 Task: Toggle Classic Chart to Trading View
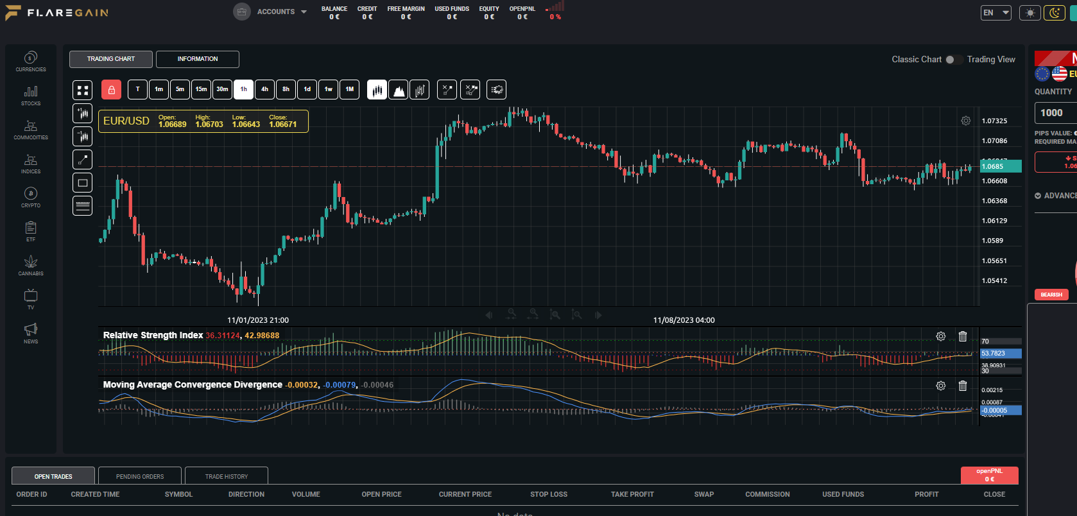953,59
